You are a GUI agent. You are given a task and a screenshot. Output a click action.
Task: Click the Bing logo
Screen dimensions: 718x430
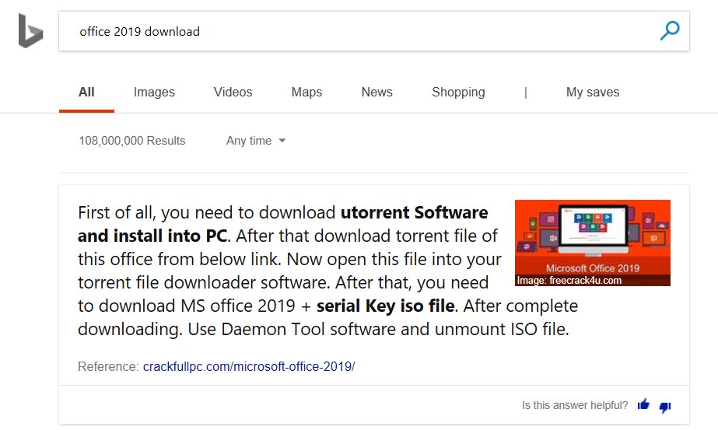[x=30, y=32]
